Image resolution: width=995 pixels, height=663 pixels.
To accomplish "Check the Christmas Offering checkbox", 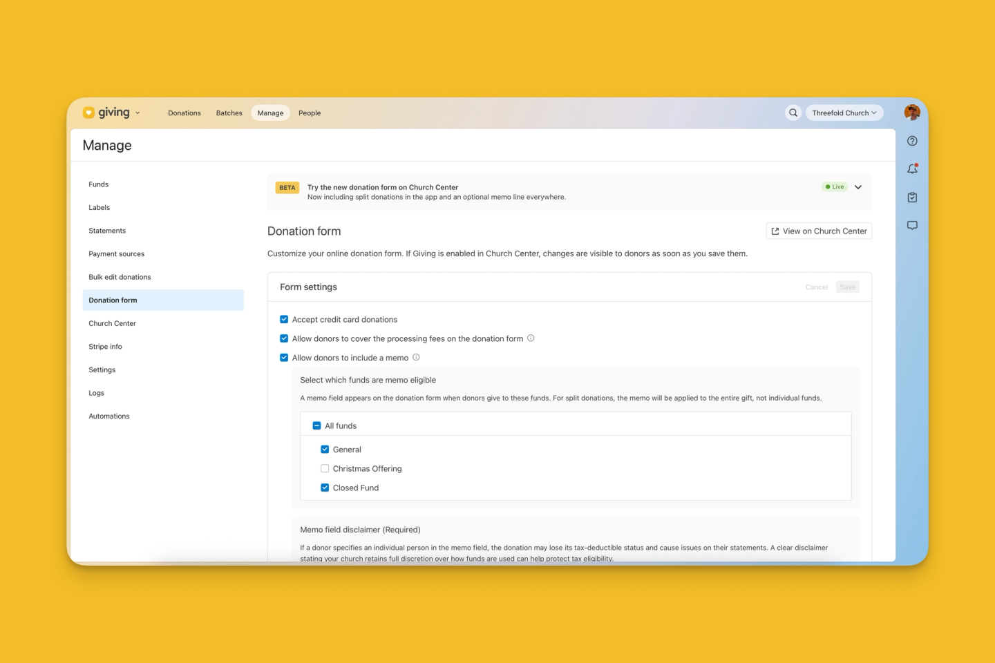I will coord(325,469).
